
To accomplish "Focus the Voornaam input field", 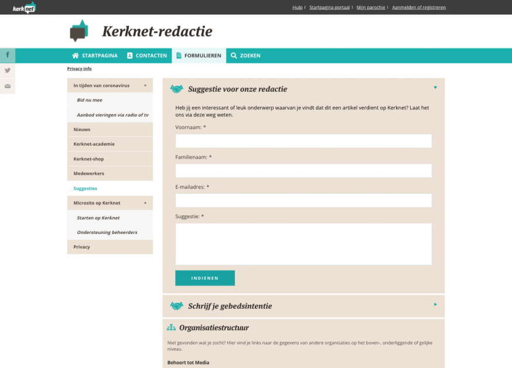I will pos(303,141).
